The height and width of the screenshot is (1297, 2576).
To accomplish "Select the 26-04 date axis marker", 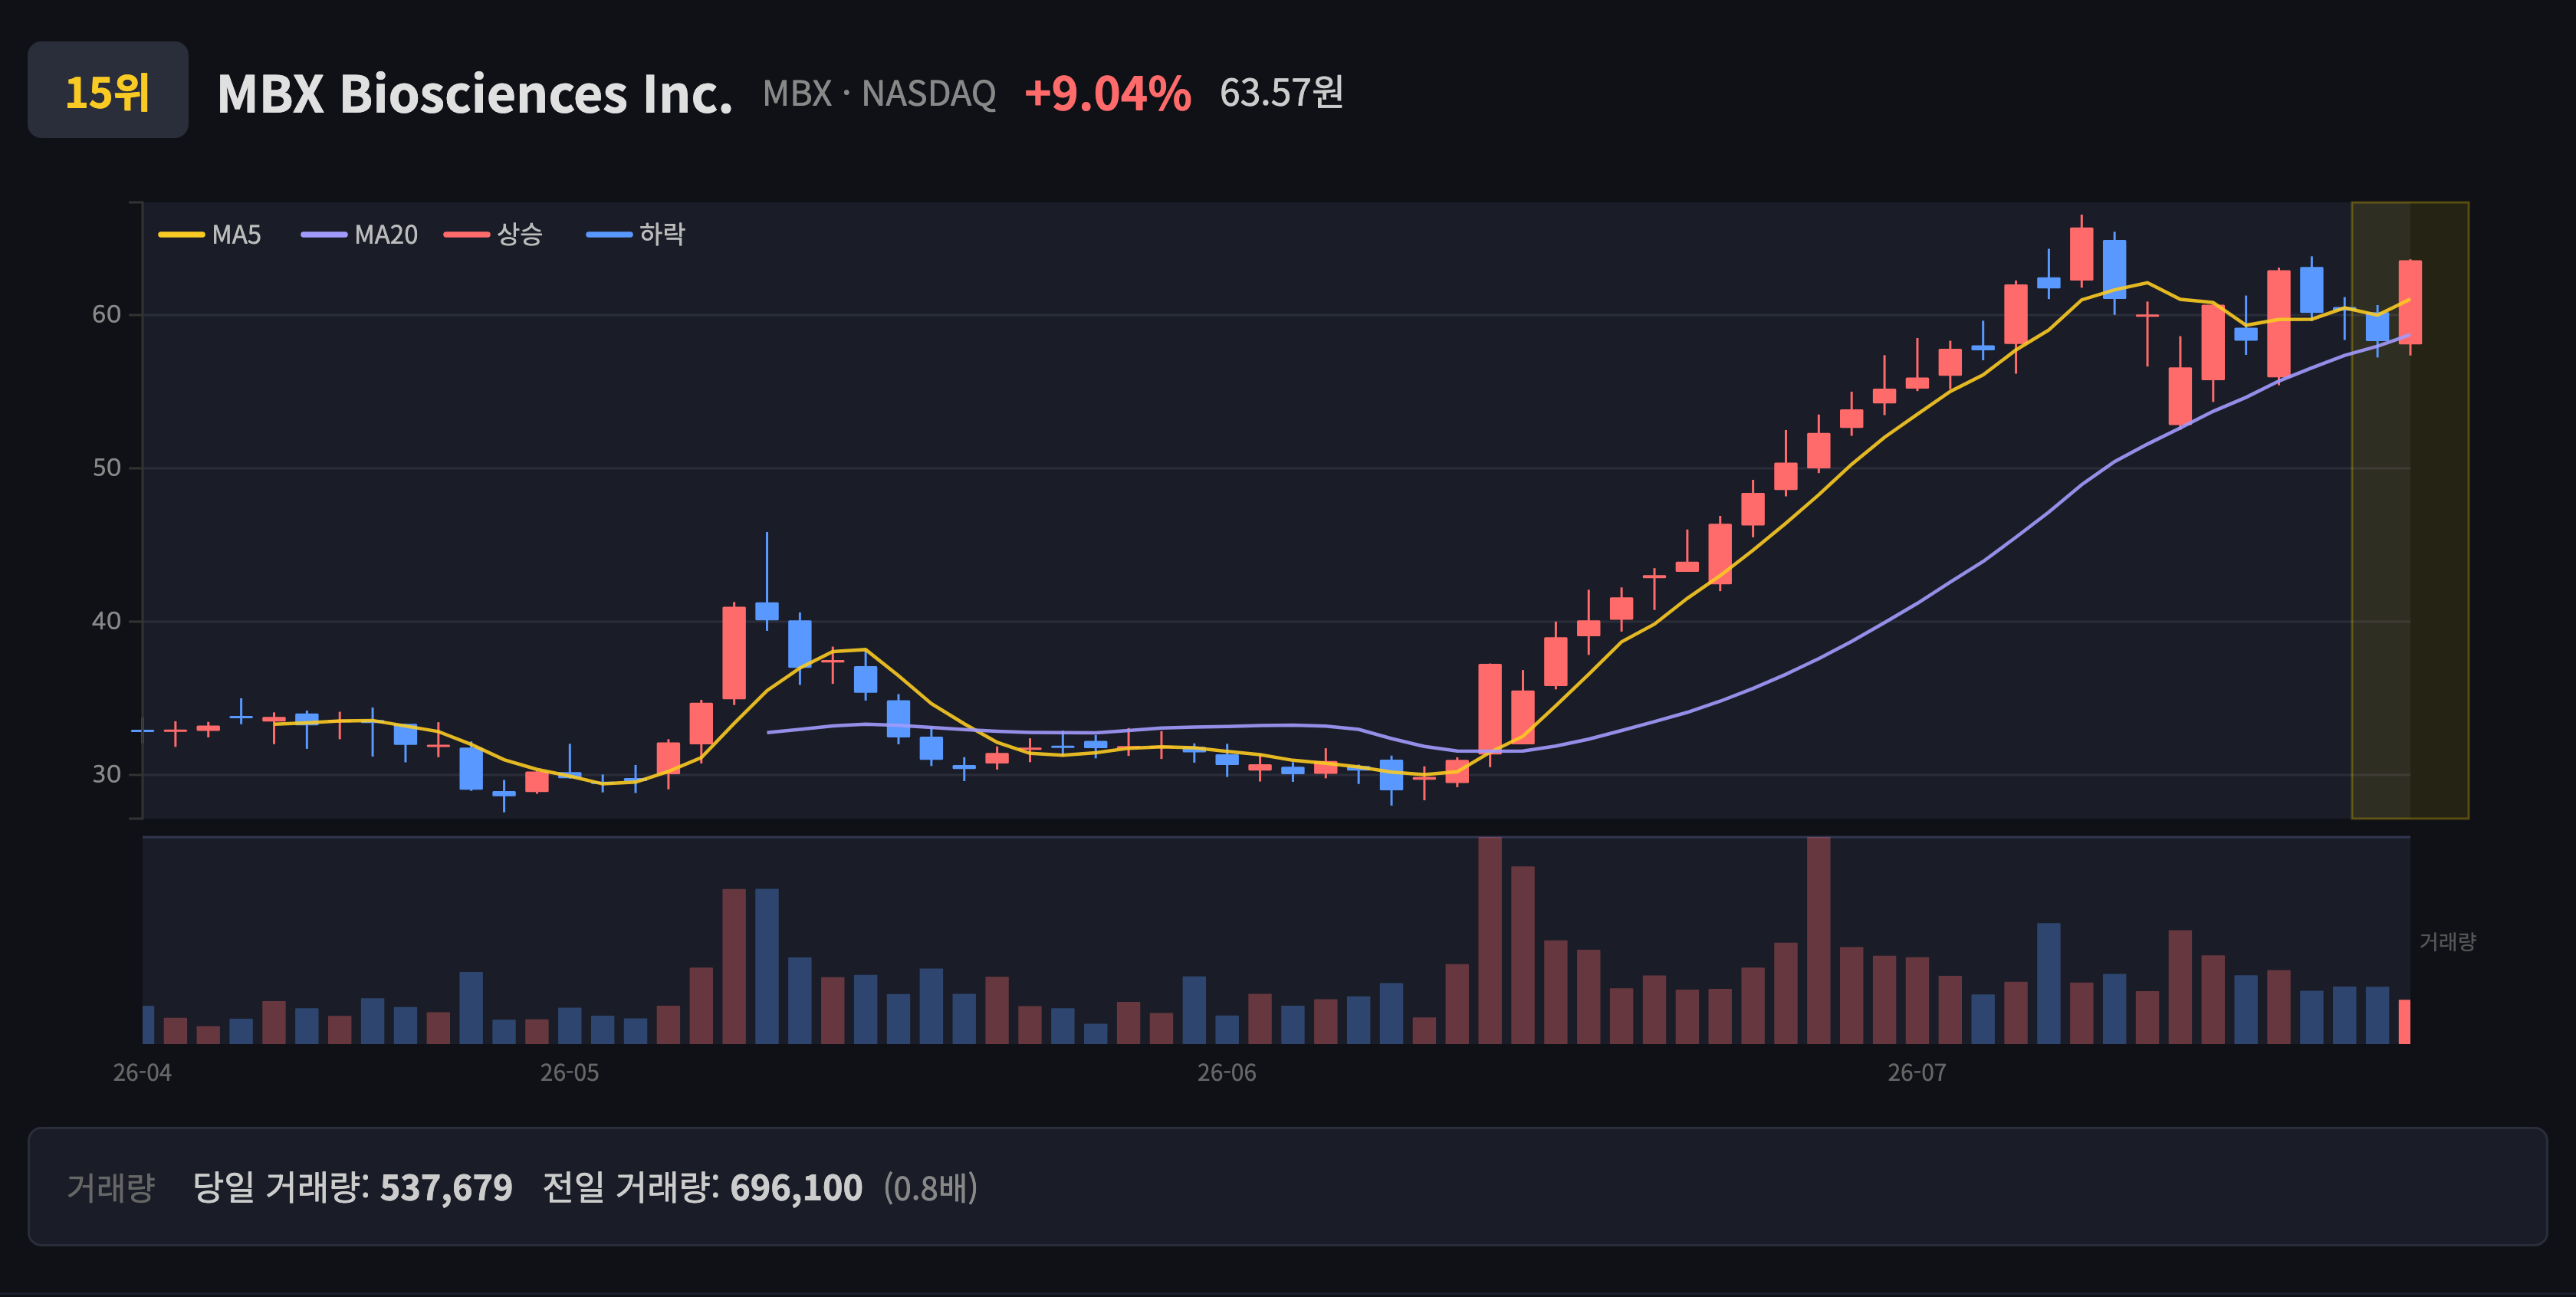I will (142, 1072).
